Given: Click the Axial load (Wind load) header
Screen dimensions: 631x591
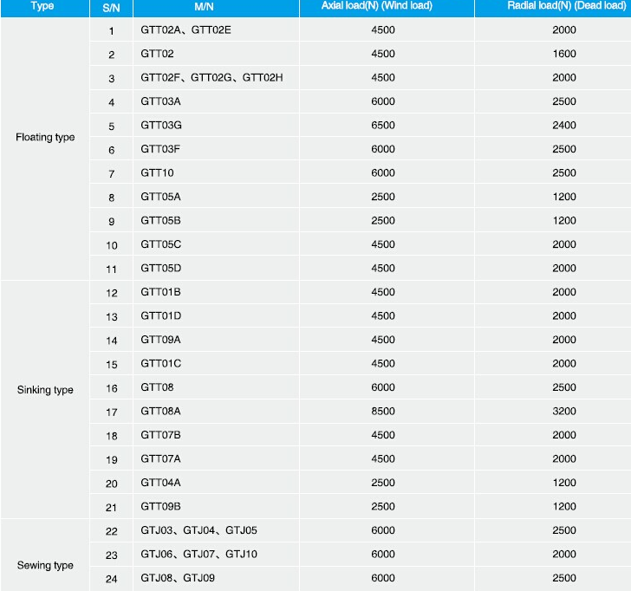Looking at the screenshot, I should pyautogui.click(x=382, y=6).
